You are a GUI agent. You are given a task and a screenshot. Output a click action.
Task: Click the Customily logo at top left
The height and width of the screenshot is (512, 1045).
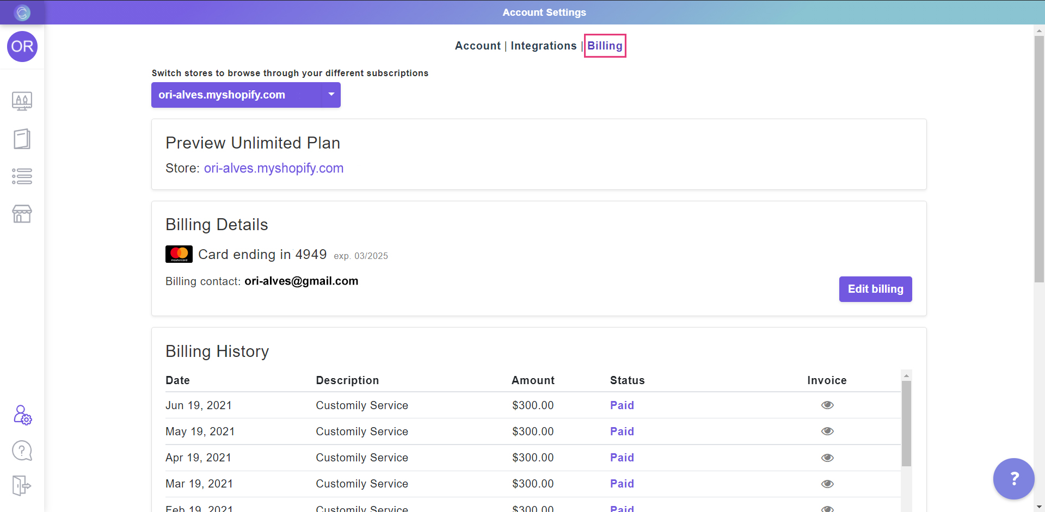(x=22, y=13)
